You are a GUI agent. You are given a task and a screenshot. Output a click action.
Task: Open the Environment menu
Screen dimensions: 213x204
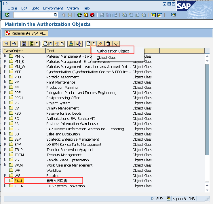tap(53, 8)
